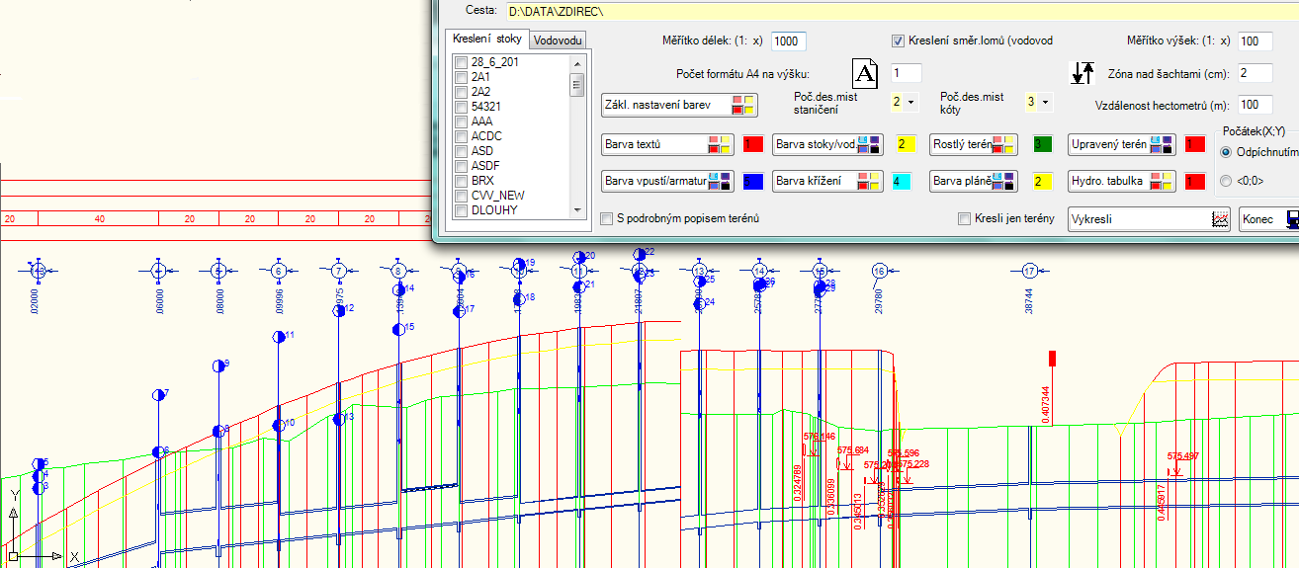Click the Upravený terén color button
Screen dimensions: 1299x568
click(x=1122, y=144)
